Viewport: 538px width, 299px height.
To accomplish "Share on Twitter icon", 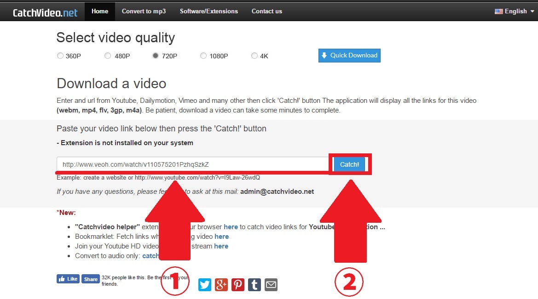I will coord(204,285).
